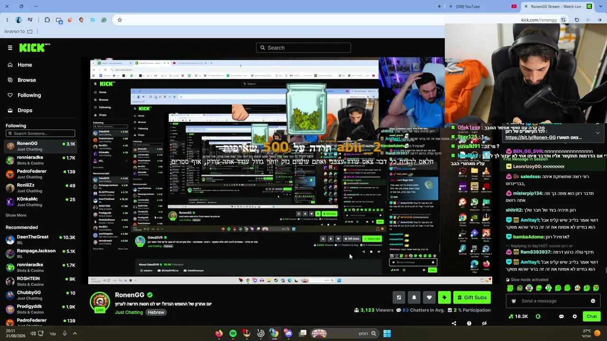Image resolution: width=607 pixels, height=341 pixels.
Task: Go to Home in Kick sidebar
Action: (25, 65)
